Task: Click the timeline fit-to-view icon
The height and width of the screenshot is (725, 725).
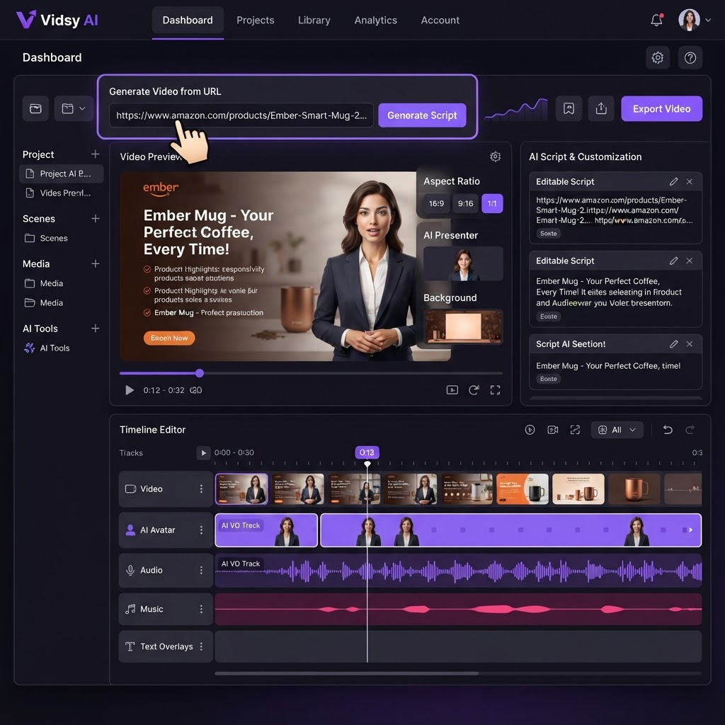Action: click(575, 430)
